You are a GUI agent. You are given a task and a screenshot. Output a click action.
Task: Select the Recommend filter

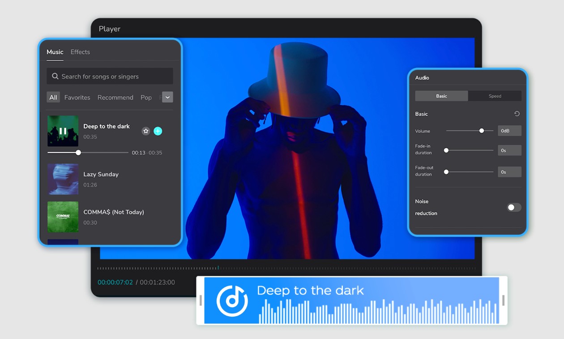coord(115,97)
